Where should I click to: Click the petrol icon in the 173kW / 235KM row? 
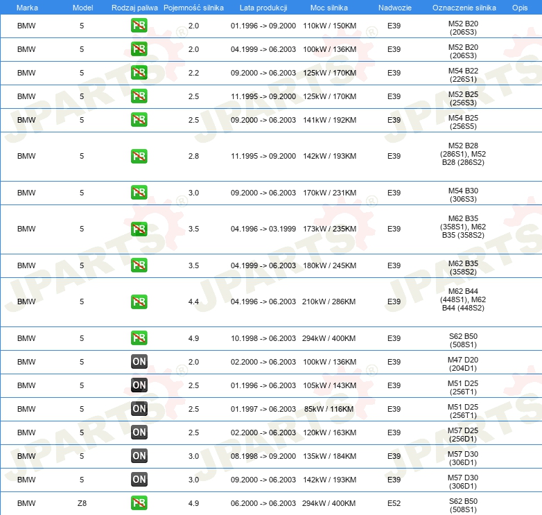(139, 229)
